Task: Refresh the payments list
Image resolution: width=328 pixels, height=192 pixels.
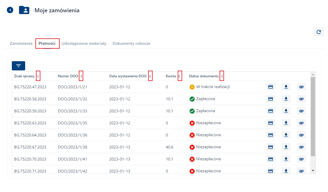Action: [x=318, y=32]
